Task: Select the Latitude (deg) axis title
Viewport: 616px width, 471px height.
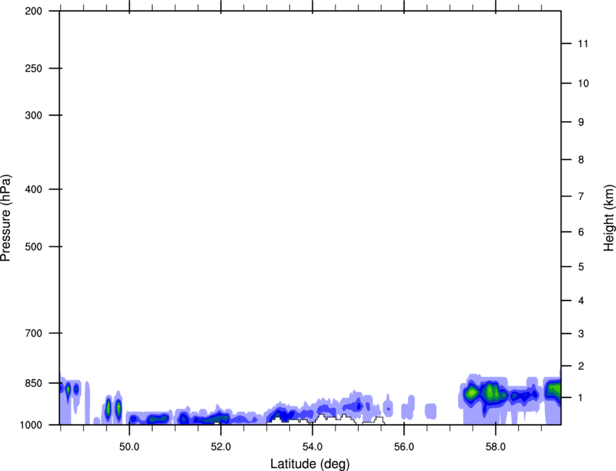Action: 310,464
